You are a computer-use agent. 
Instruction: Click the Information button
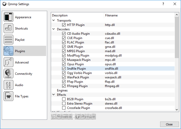pyautogui.click(x=85, y=117)
